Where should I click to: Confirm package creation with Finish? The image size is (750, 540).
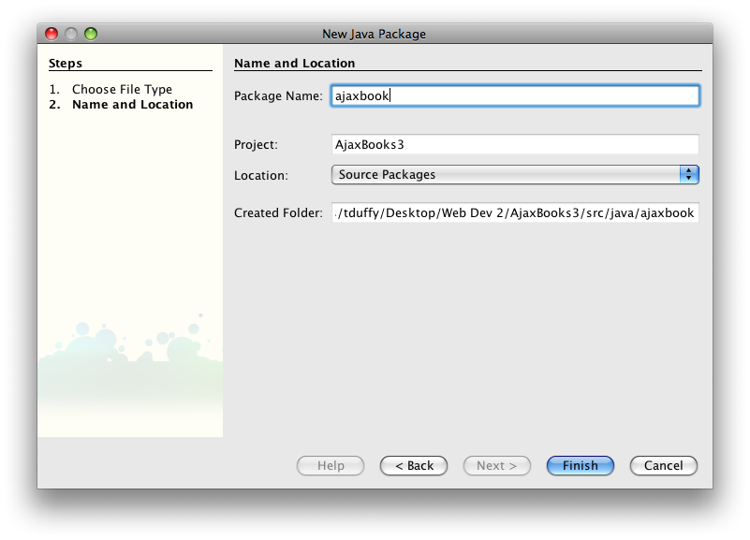tap(581, 465)
